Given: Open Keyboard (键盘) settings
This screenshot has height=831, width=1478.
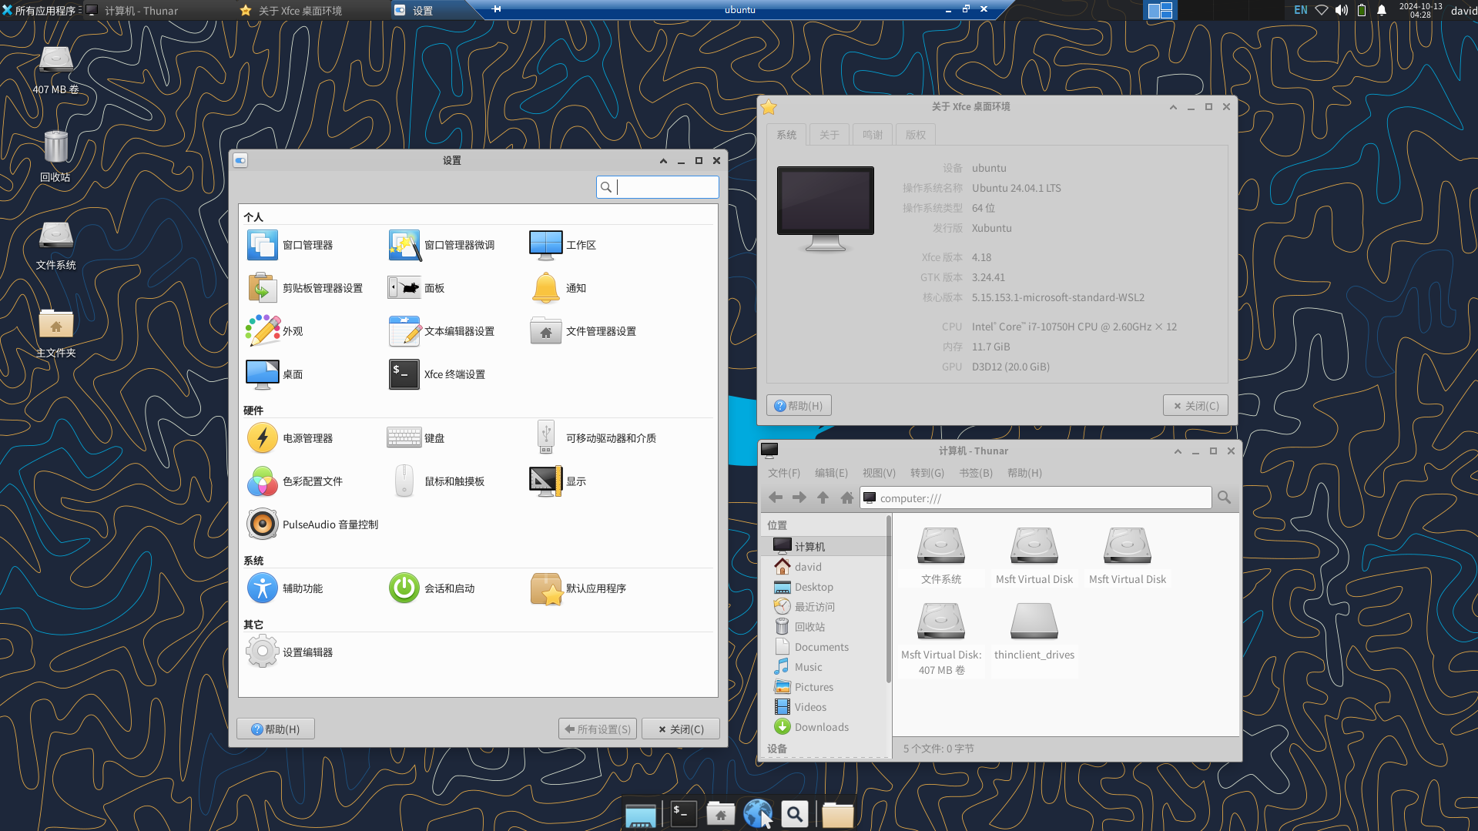Looking at the screenshot, I should (417, 438).
